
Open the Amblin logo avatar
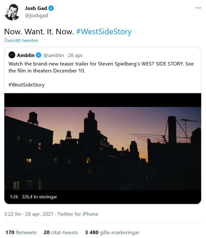[x=12, y=55]
